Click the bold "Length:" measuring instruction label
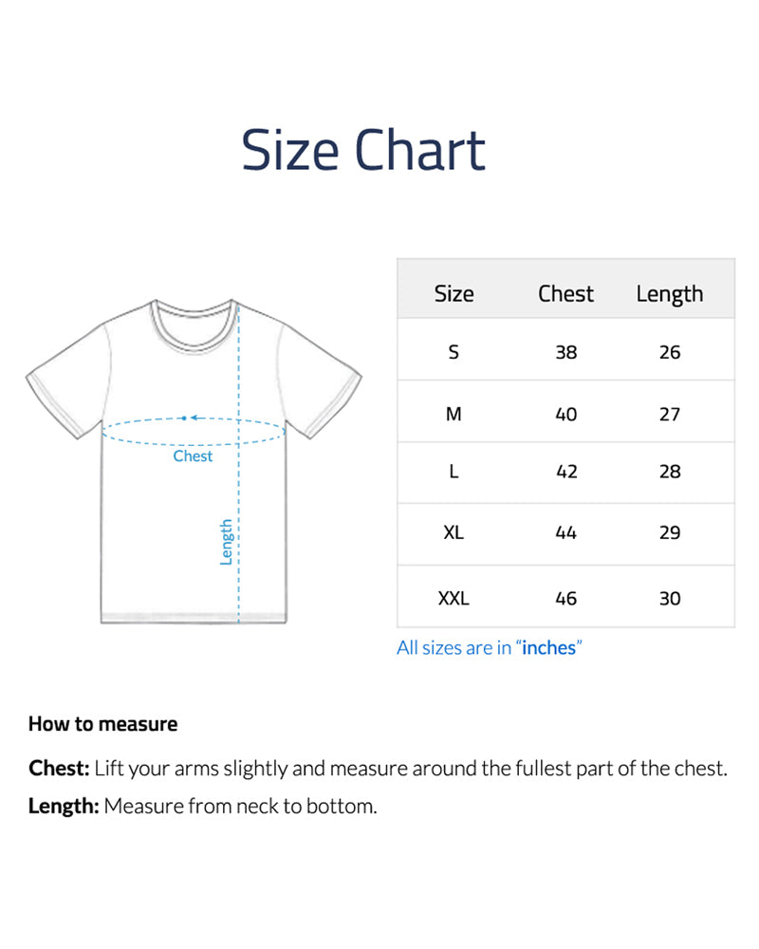The width and height of the screenshot is (759, 949). coord(64,807)
